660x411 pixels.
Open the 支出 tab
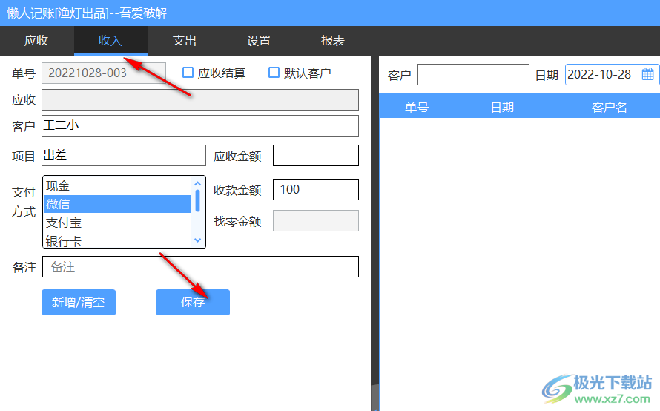point(185,40)
